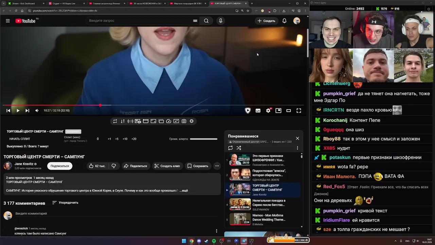Seek on the red video progress bar

(x=153, y=105)
